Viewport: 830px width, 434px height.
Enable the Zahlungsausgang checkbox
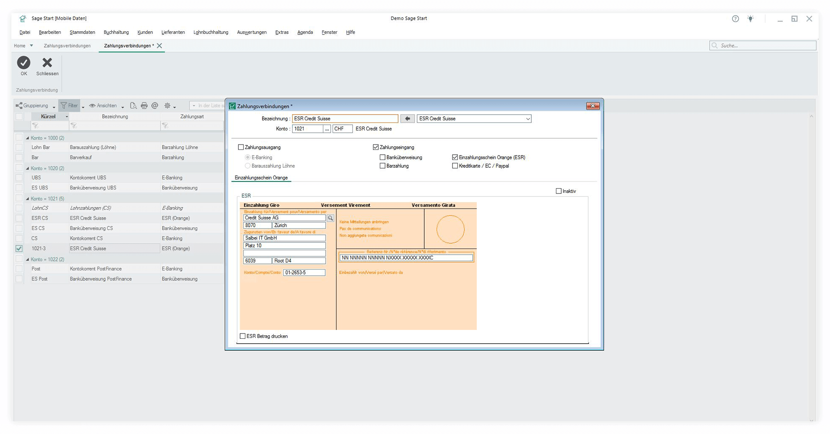(241, 147)
